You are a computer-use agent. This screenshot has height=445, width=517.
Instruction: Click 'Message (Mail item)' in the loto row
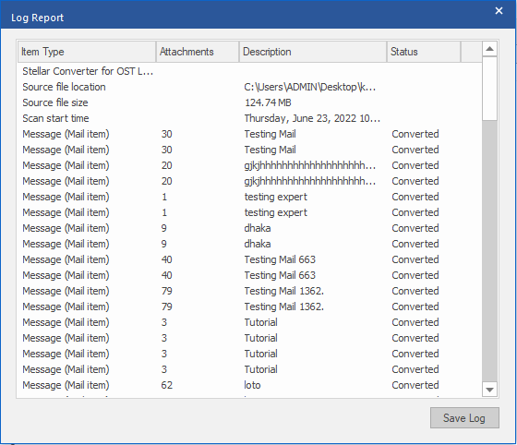(66, 385)
